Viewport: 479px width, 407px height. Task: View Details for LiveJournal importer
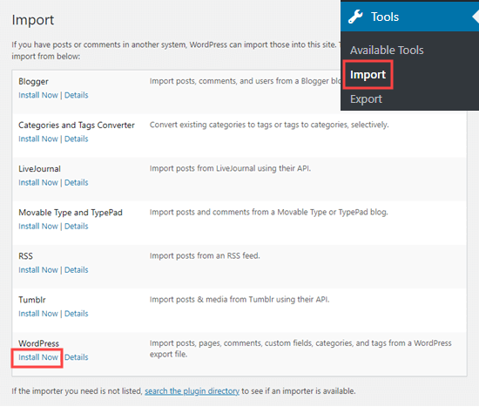tap(77, 182)
